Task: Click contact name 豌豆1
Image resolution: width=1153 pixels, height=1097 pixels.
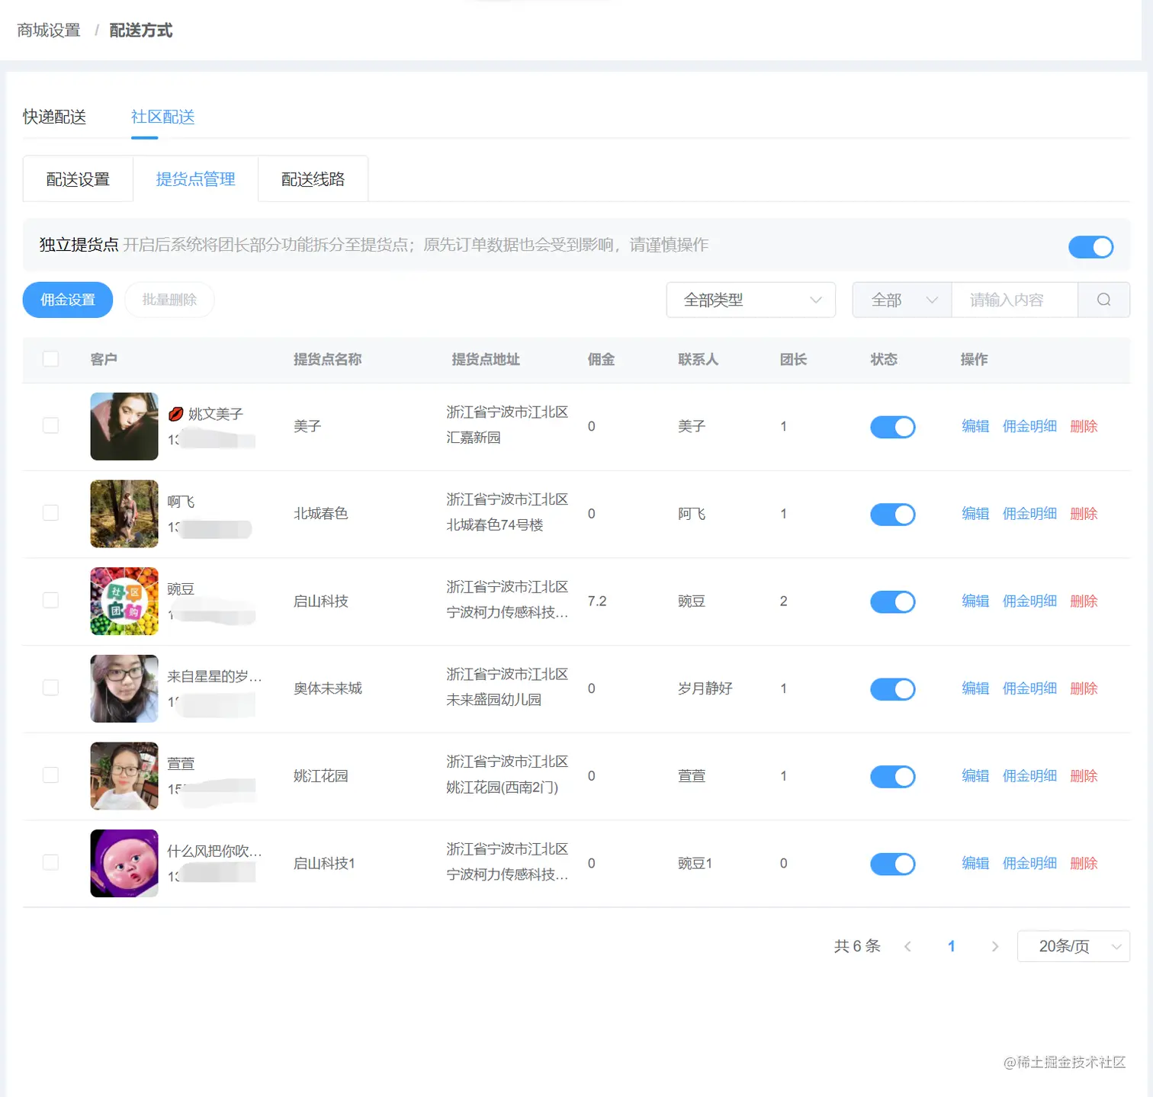Action: 695,863
